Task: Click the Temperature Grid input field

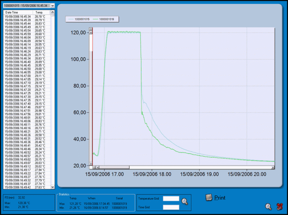Action: click(x=171, y=199)
